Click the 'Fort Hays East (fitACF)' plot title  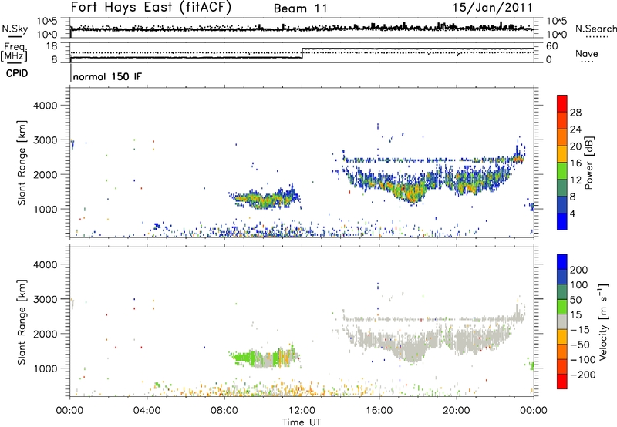click(x=151, y=8)
